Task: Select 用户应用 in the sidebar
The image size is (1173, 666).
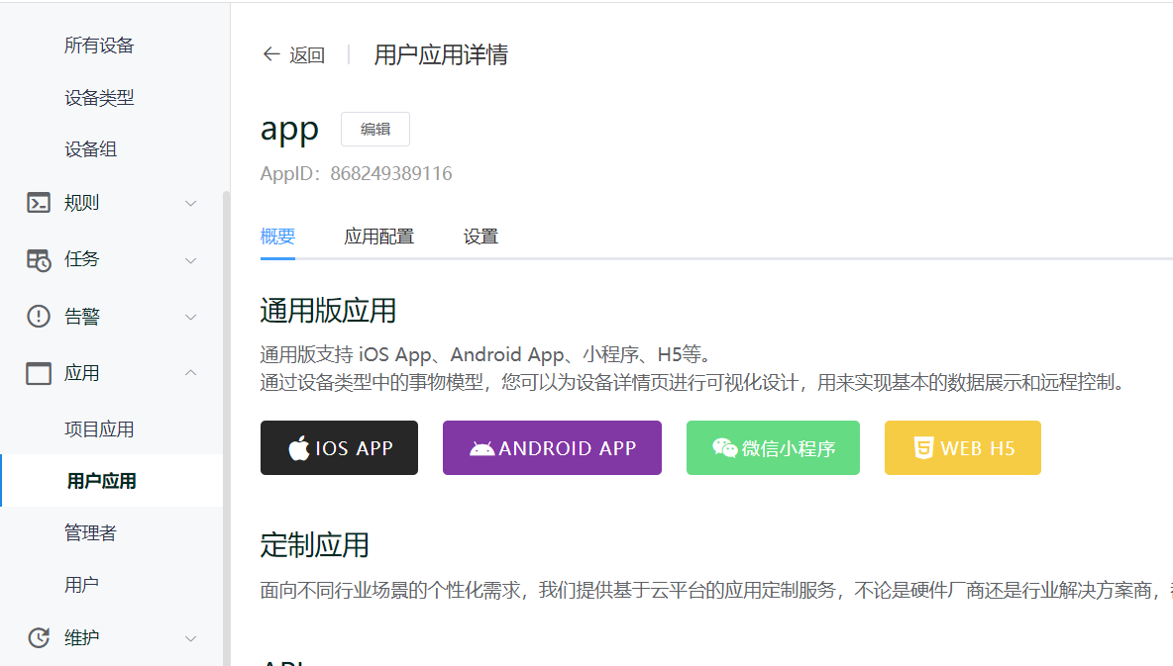Action: click(112, 481)
